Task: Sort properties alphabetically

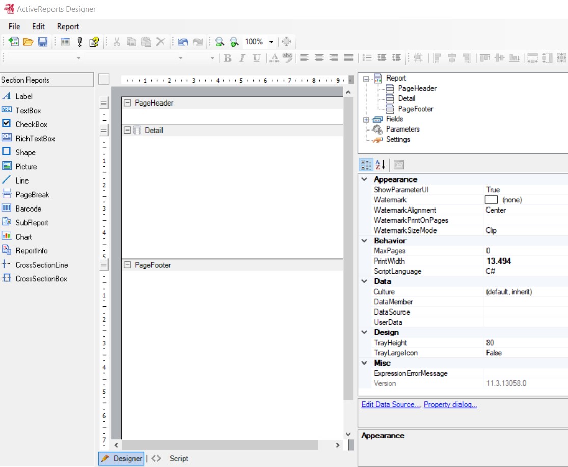Action: (381, 165)
